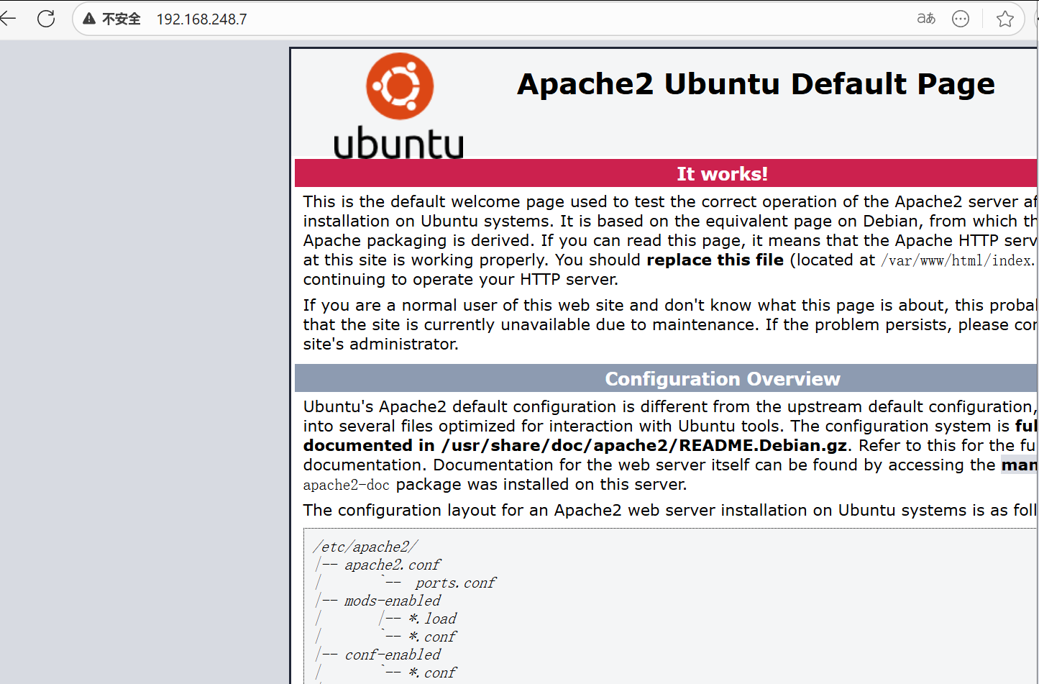This screenshot has height=684, width=1039.
Task: Click the apache2.conf entry in the tree
Action: (393, 565)
